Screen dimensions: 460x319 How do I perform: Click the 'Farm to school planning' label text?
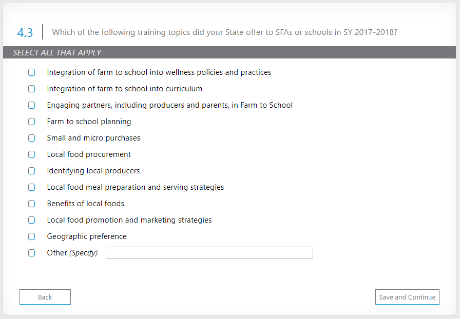[89, 122]
